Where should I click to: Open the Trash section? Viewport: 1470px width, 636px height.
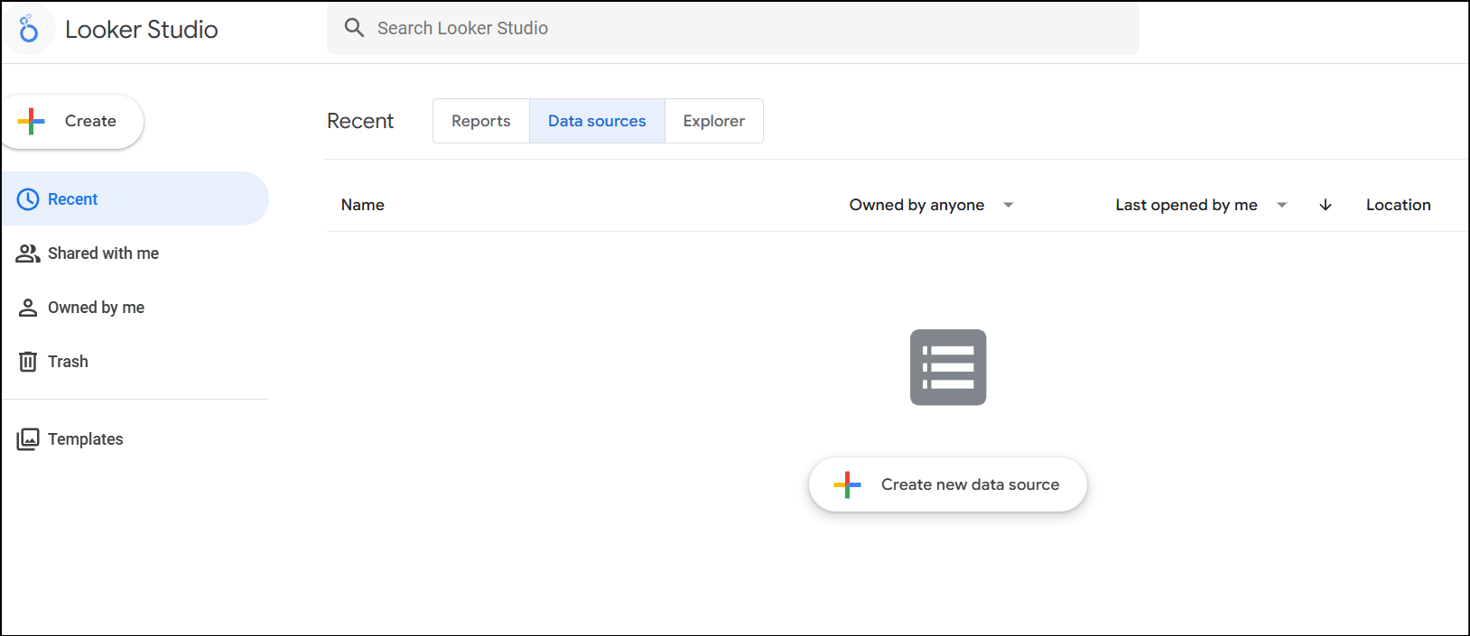pyautogui.click(x=135, y=362)
